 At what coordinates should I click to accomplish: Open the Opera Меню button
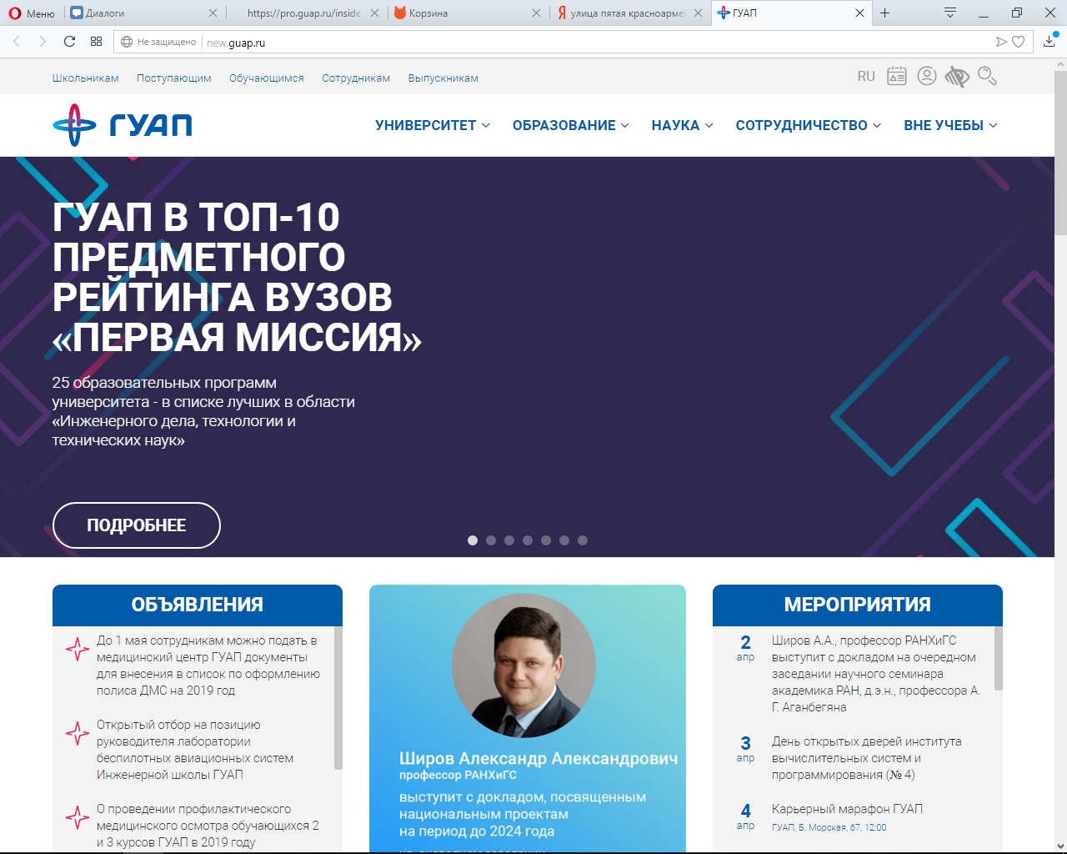(32, 13)
